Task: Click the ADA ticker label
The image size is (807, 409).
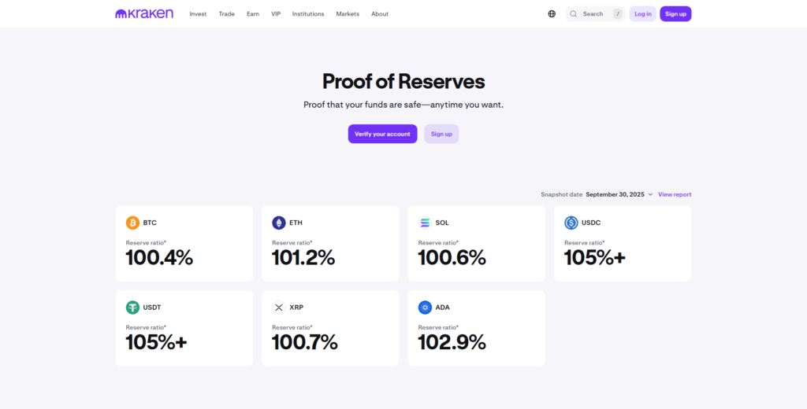Action: [443, 308]
